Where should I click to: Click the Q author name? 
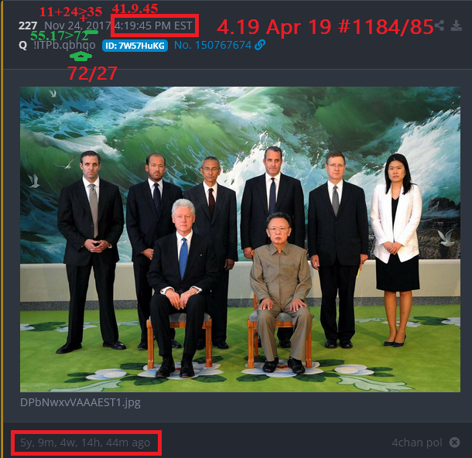tap(23, 46)
